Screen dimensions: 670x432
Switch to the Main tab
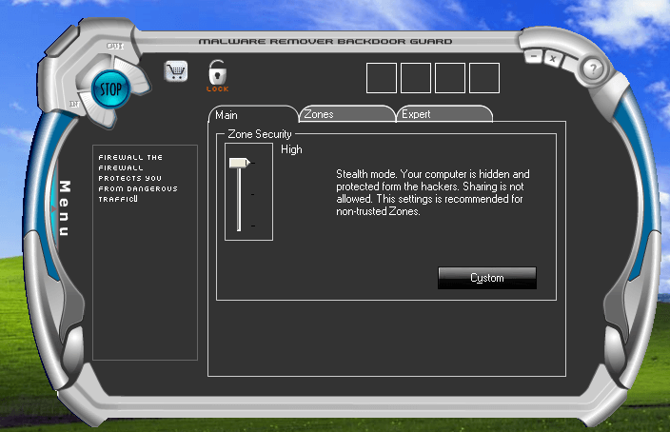click(253, 114)
